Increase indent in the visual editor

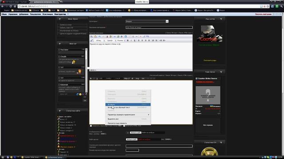click(164, 40)
